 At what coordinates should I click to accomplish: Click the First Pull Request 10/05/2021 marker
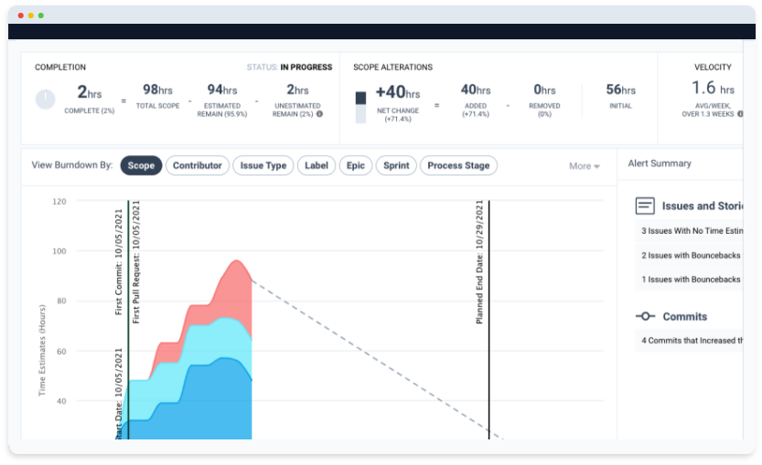click(x=136, y=262)
